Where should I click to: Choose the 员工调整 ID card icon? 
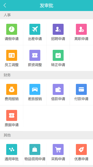click(x=12, y=55)
